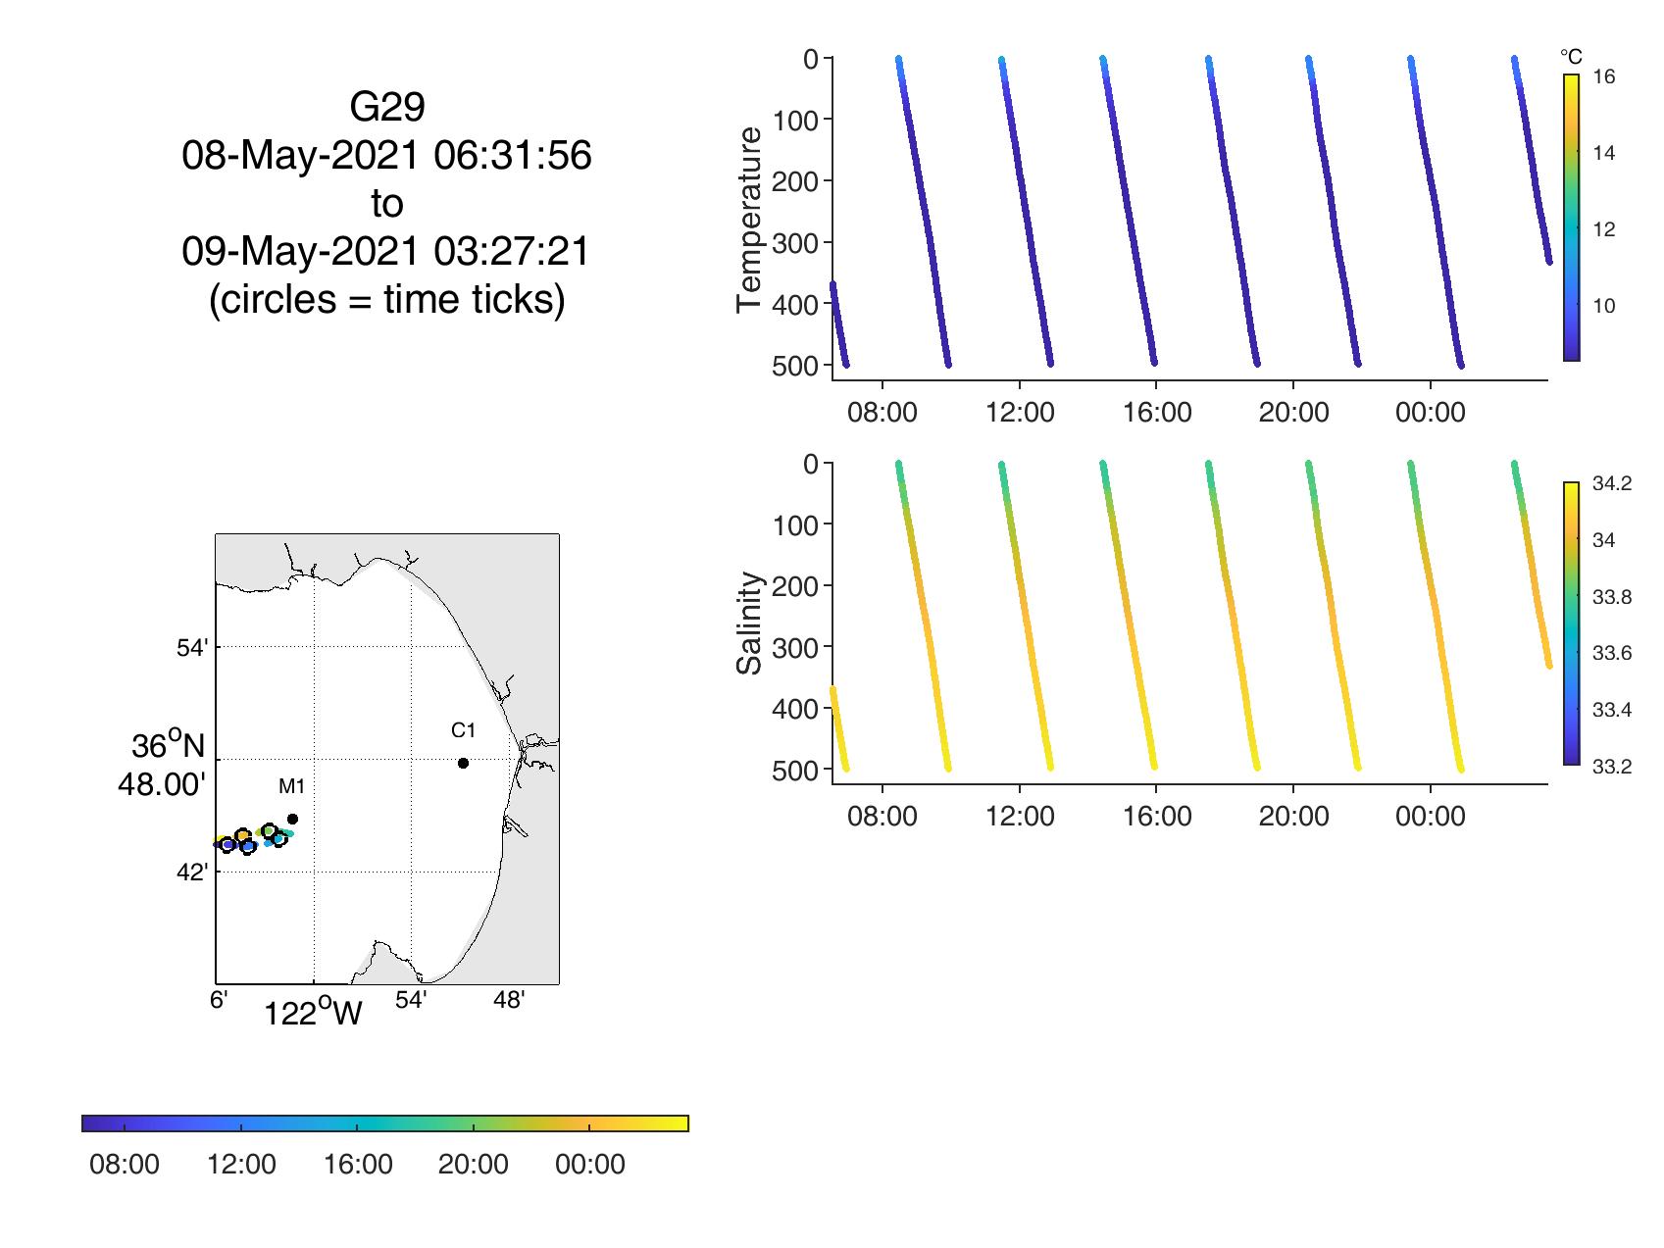Click the 122°W longitude label

[313, 1014]
